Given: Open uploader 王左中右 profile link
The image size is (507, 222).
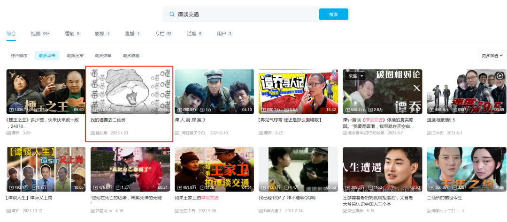Looking at the screenshot, I should coord(189,211).
